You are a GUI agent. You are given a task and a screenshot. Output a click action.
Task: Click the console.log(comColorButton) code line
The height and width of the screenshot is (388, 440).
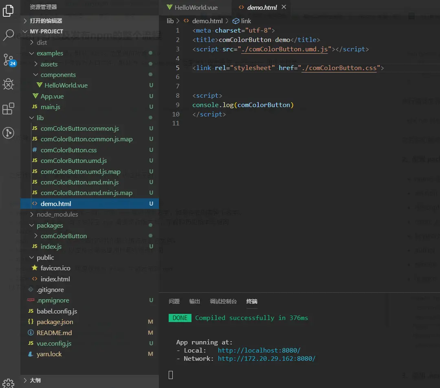[243, 105]
